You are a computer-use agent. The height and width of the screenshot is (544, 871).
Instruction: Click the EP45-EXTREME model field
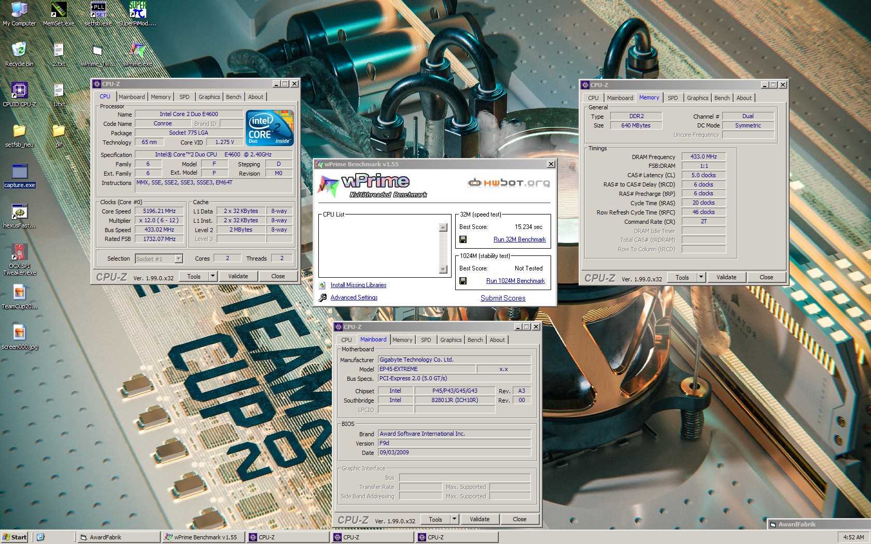[x=426, y=369]
